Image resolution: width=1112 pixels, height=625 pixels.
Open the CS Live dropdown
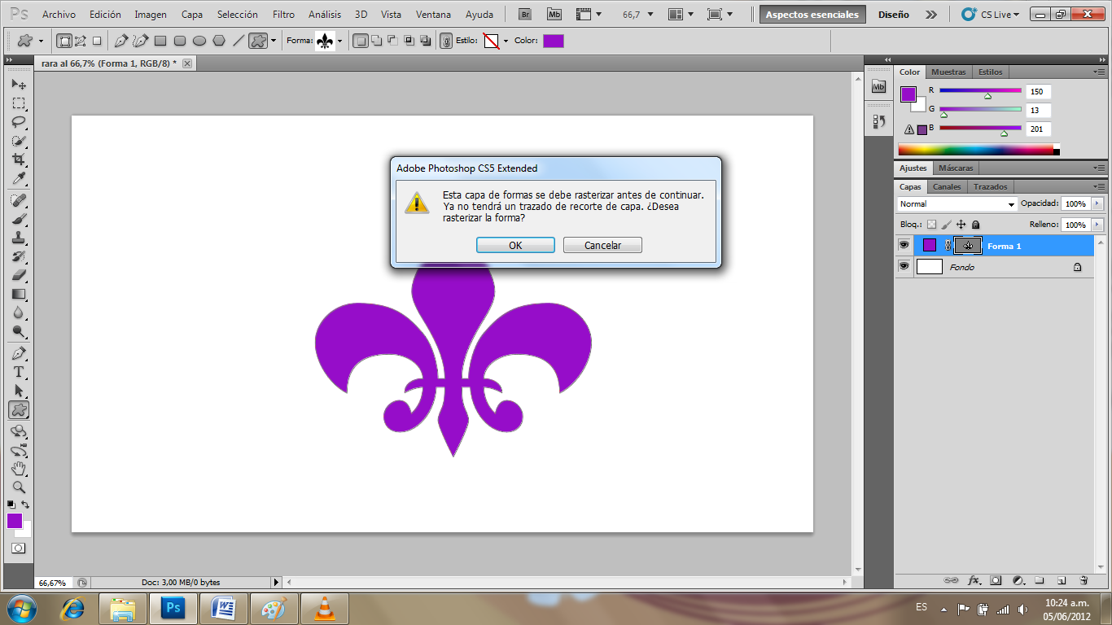[991, 15]
